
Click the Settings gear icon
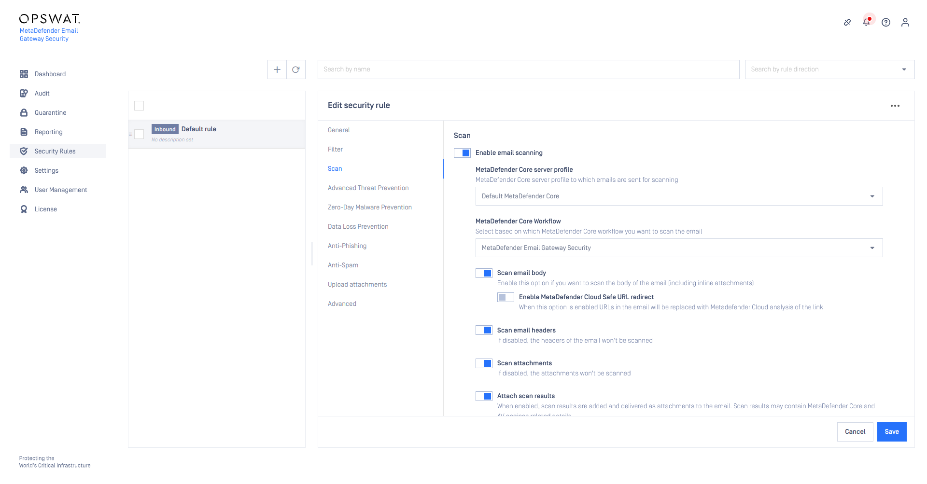[x=24, y=170]
